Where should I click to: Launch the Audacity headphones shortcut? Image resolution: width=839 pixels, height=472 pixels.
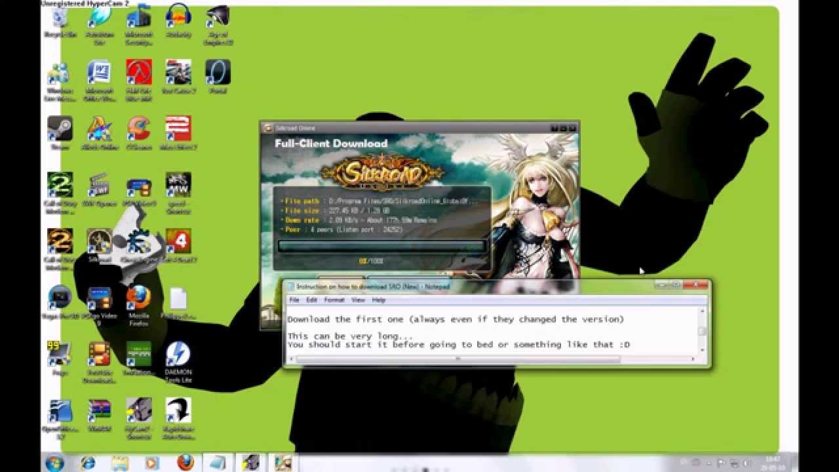[x=178, y=21]
